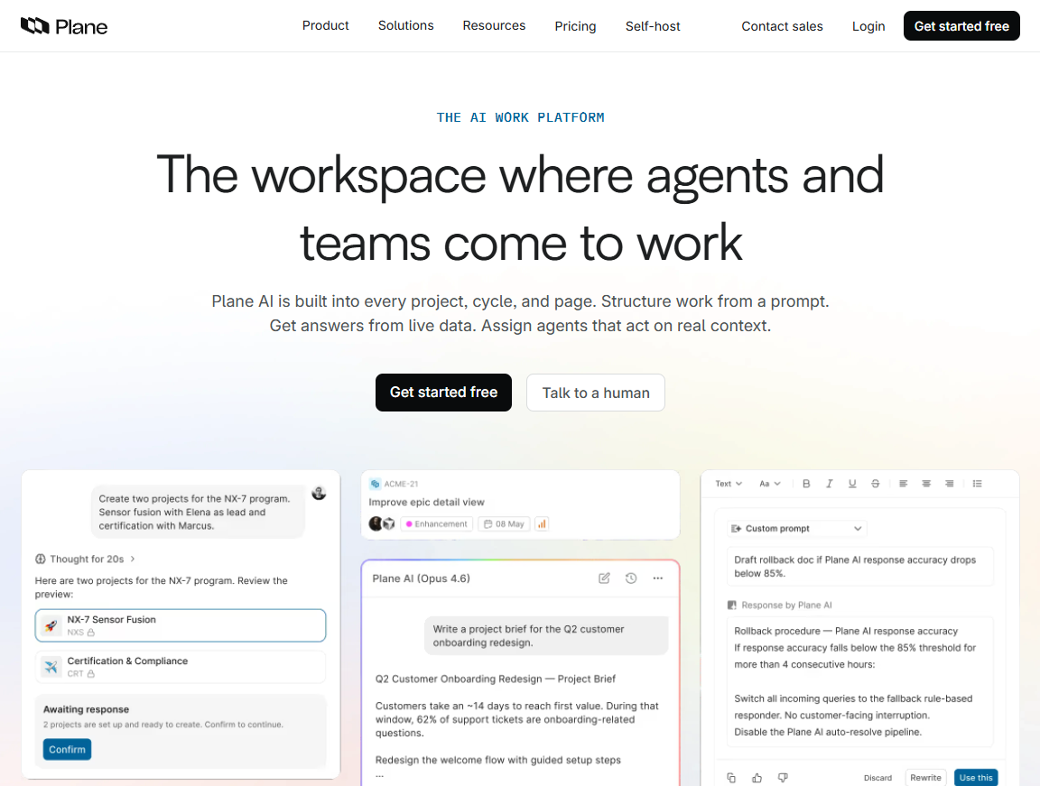The height and width of the screenshot is (786, 1040).
Task: Click the priority bars icon on ACME-21
Action: 542,524
